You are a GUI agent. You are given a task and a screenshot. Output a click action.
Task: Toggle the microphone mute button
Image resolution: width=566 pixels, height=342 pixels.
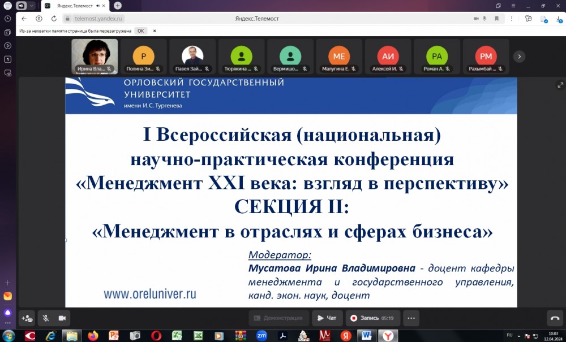[45, 318]
